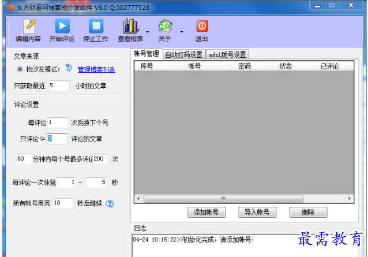The image size is (368, 257).
Task: Click the log line 初始化完成，请添加帐号
Action: tap(193, 240)
